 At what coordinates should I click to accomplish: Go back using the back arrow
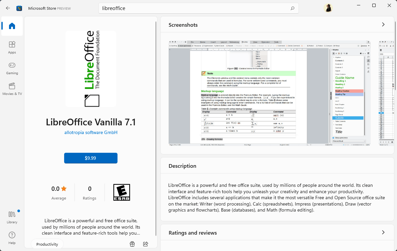(7, 8)
